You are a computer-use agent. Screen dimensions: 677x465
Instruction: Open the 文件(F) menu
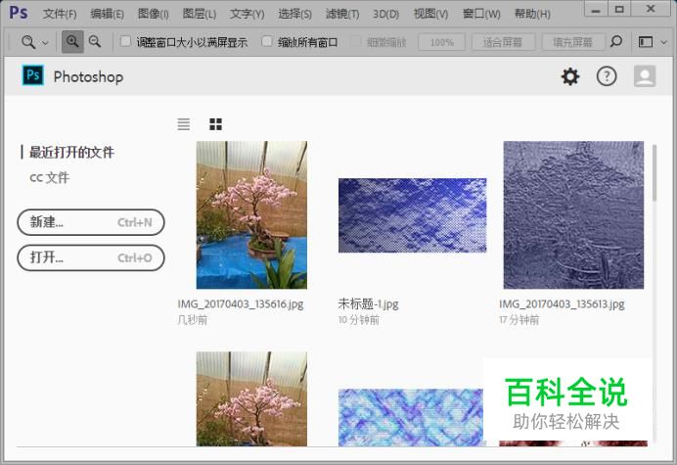coord(60,14)
